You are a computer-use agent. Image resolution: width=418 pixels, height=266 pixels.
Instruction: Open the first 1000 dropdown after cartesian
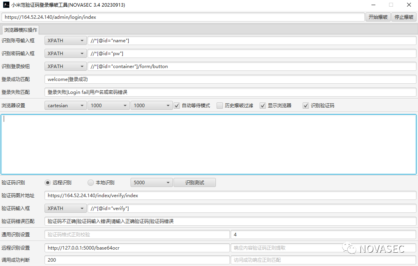pyautogui.click(x=108, y=106)
